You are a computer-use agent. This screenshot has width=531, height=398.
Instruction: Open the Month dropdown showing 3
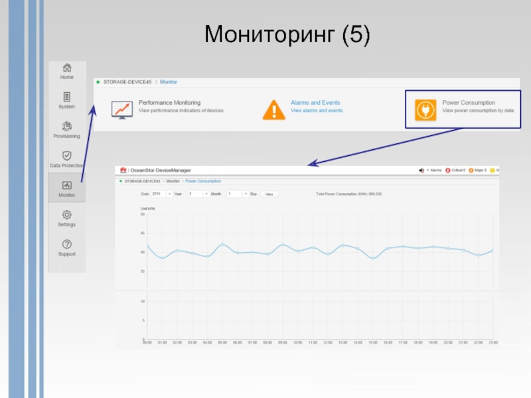tap(198, 194)
